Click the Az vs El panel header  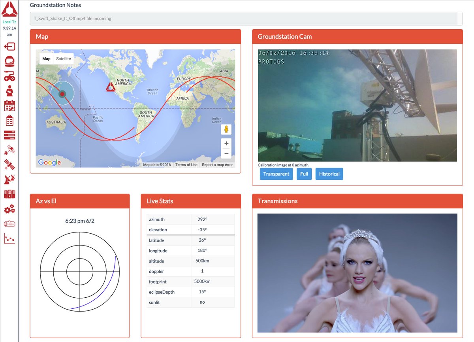pos(80,201)
